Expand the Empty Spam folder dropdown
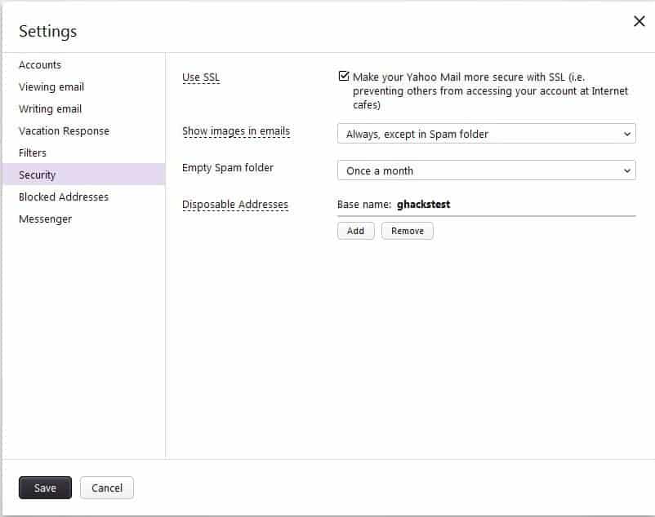The height and width of the screenshot is (517, 655). click(x=486, y=170)
